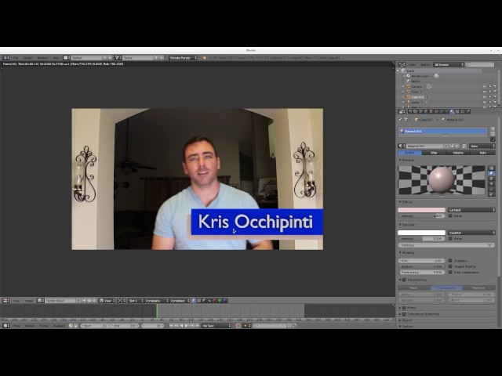Toggle visibility eye for Camera in outliner

485,87
